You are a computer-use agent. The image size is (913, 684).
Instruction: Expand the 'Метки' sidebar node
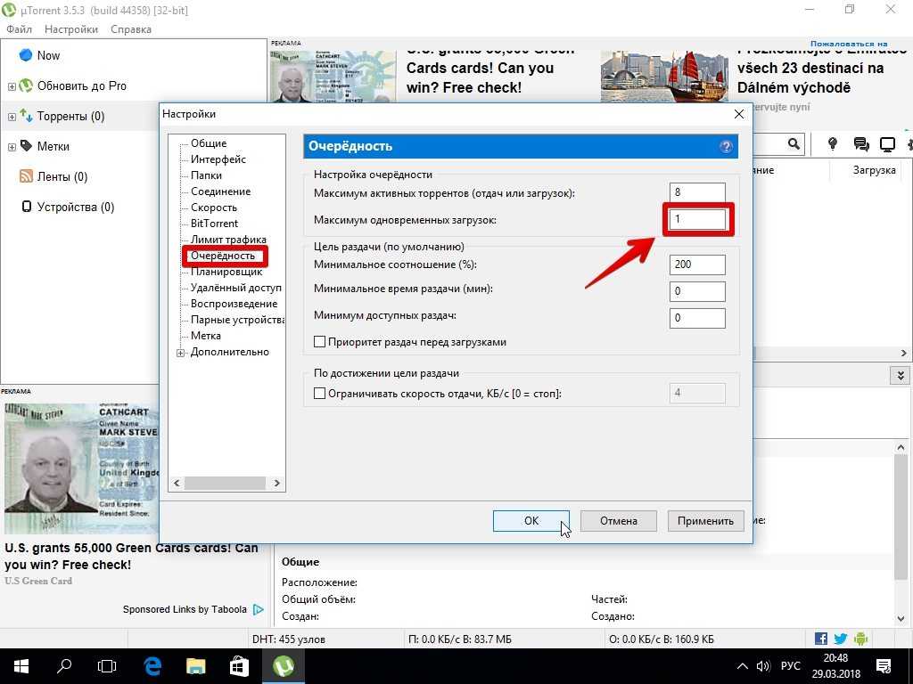tap(12, 147)
